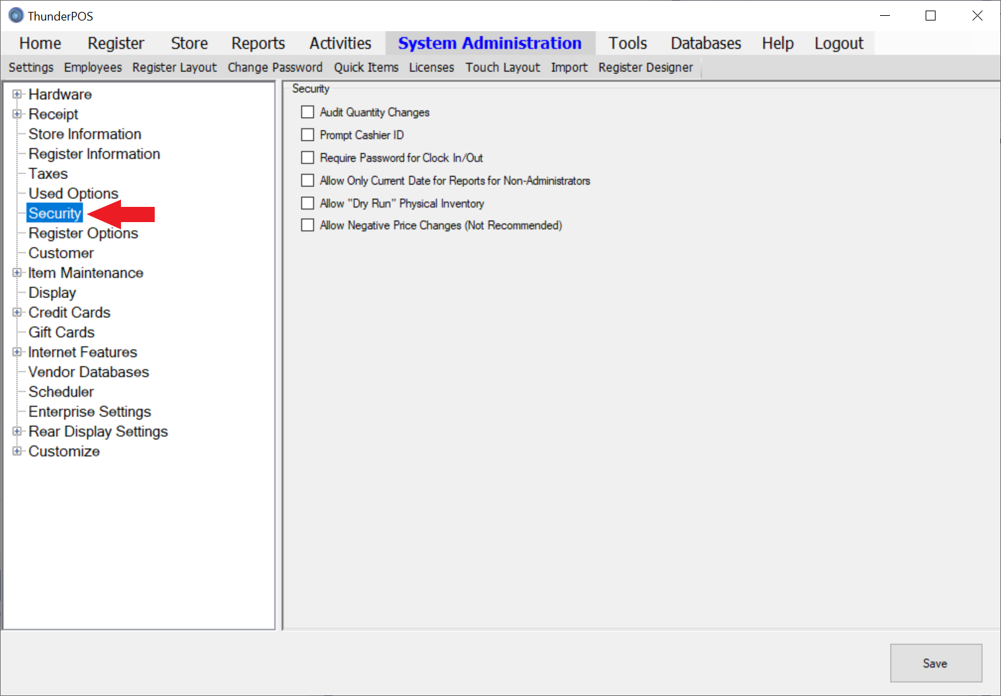1001x696 pixels.
Task: Enable Audit Quantity Changes checkbox
Action: (x=307, y=112)
